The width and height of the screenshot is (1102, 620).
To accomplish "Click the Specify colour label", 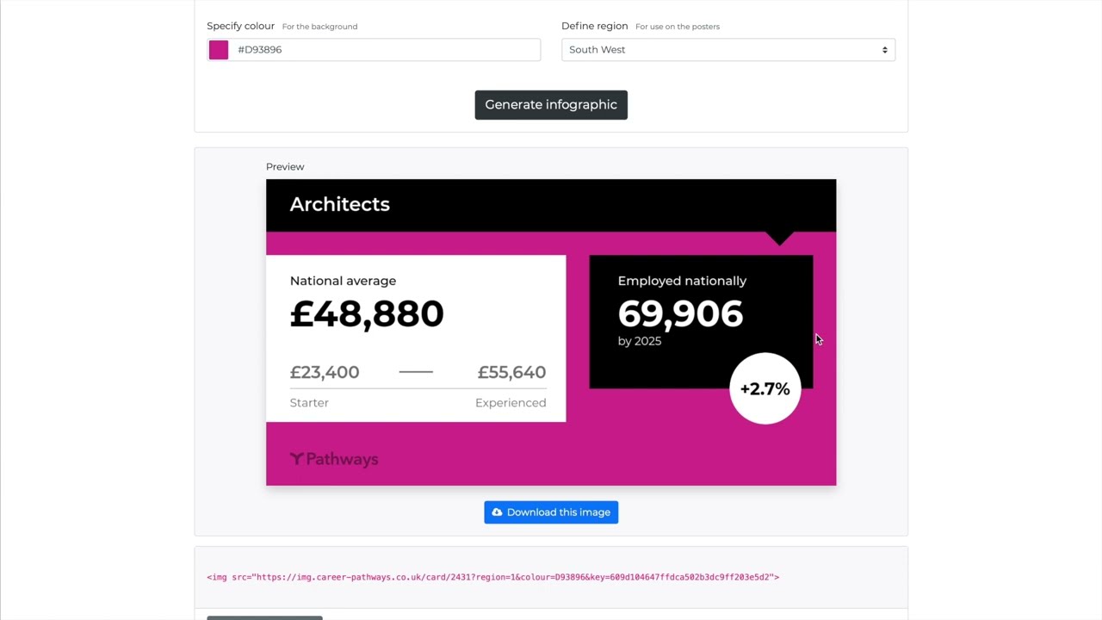I will pyautogui.click(x=240, y=26).
